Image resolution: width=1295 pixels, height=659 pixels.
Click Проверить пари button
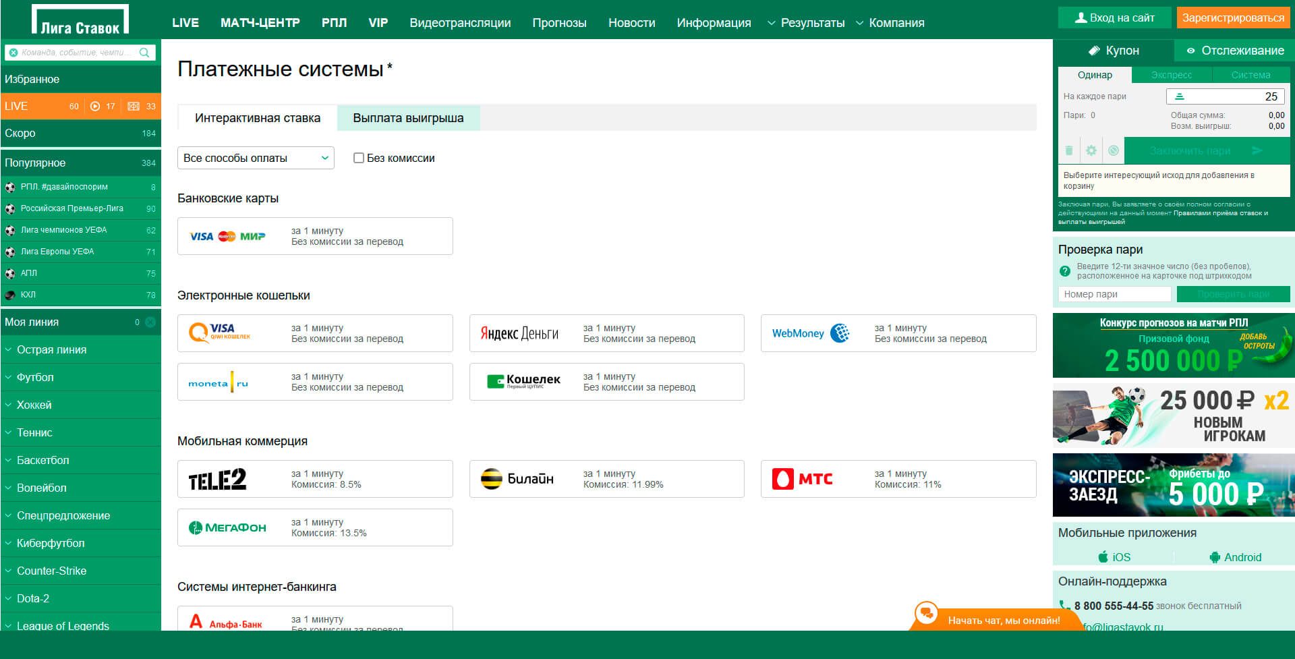(1234, 294)
